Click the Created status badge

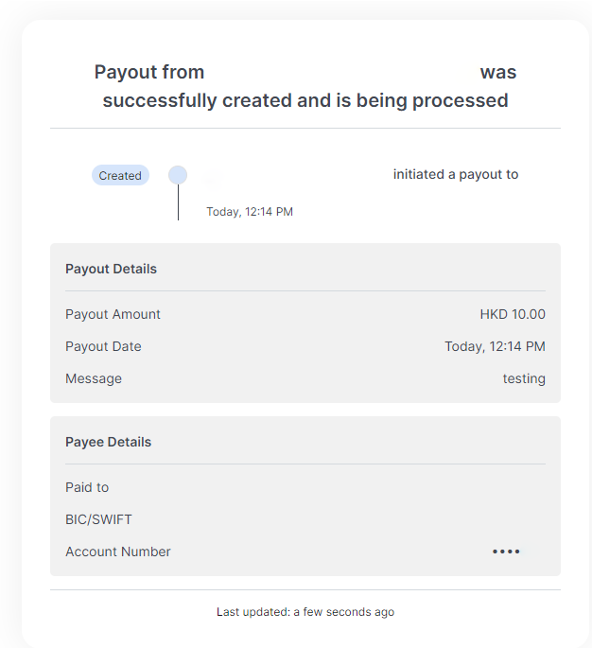pyautogui.click(x=120, y=176)
